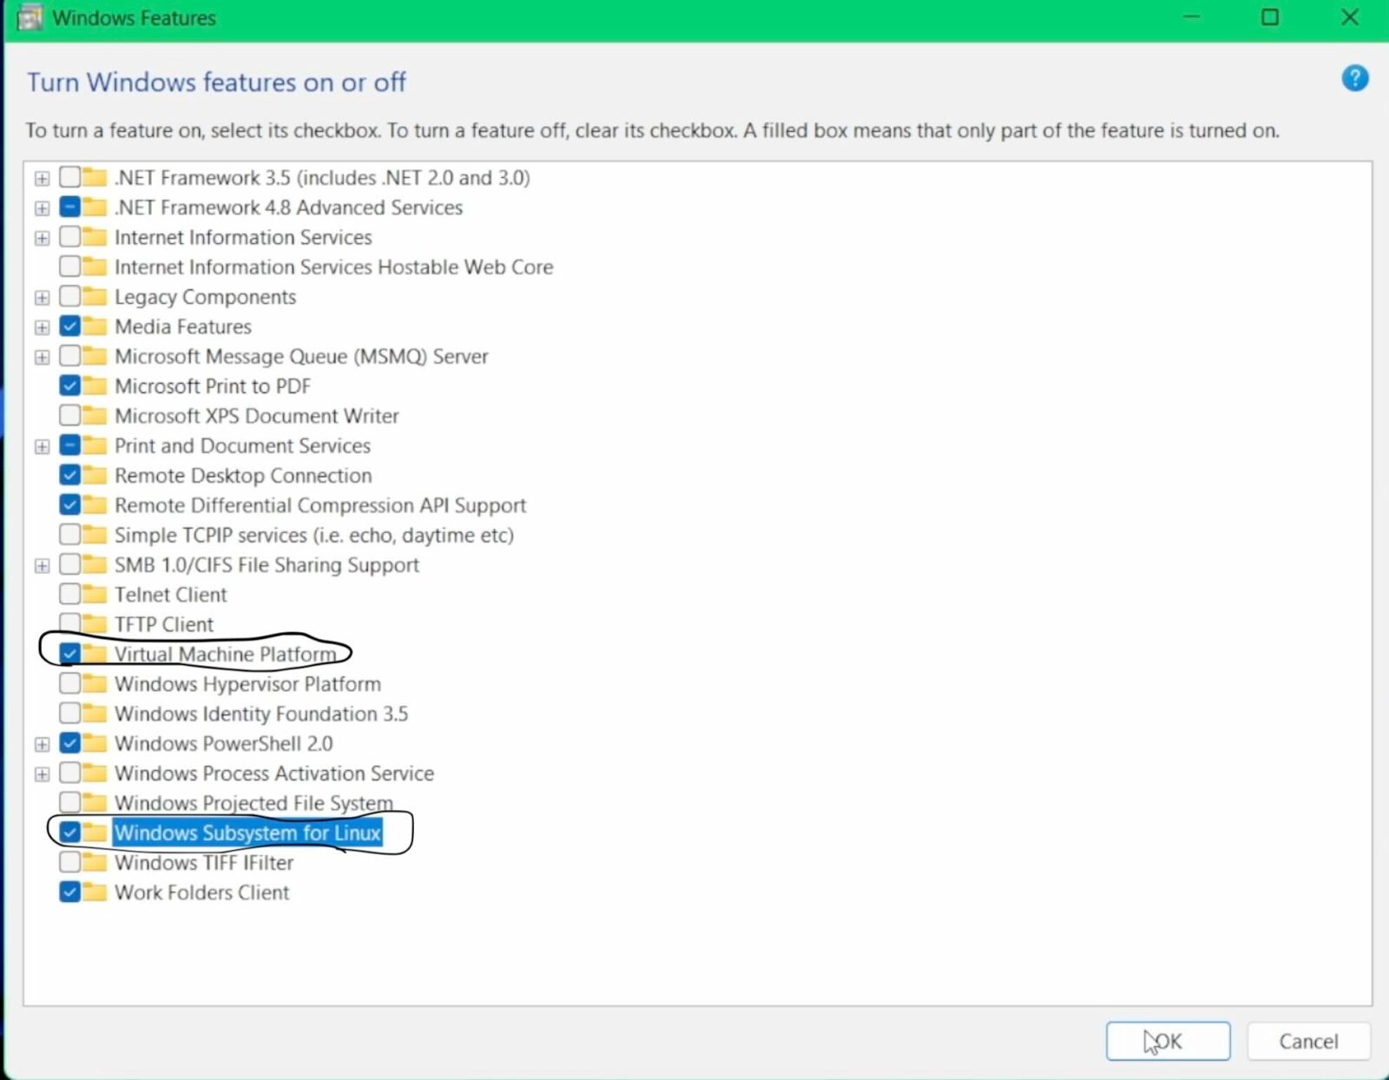Click the folder icon beside Windows Hypervisor Platform
This screenshot has height=1080, width=1389.
click(x=96, y=683)
